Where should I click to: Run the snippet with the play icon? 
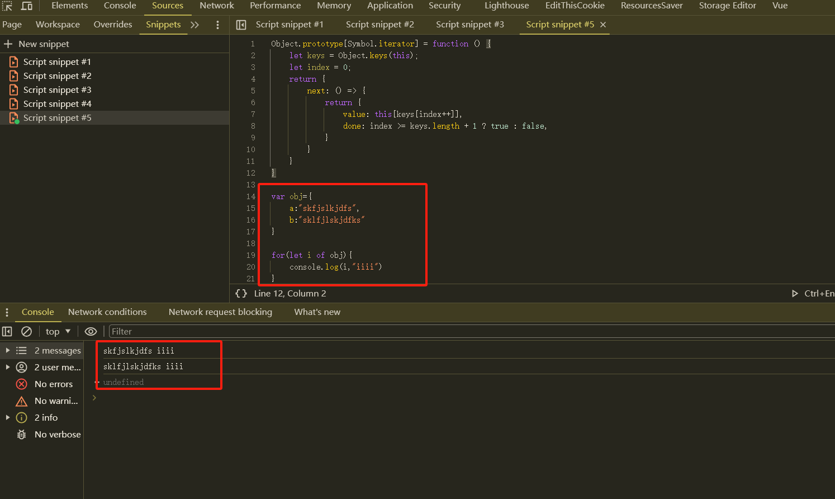(795, 294)
